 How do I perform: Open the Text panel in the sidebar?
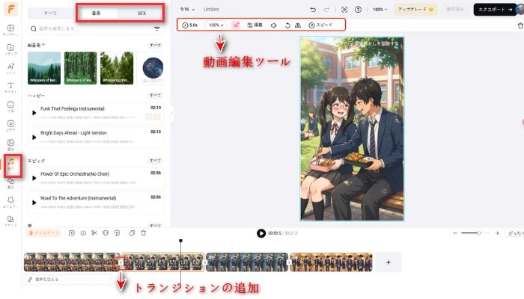10,87
